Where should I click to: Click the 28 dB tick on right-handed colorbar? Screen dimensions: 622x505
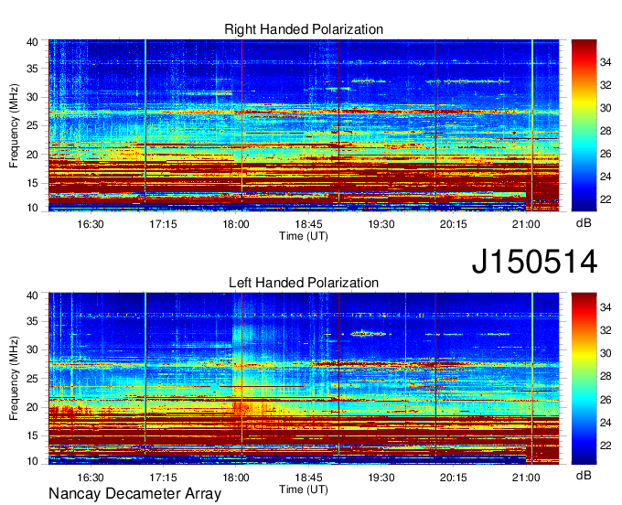[x=606, y=131]
